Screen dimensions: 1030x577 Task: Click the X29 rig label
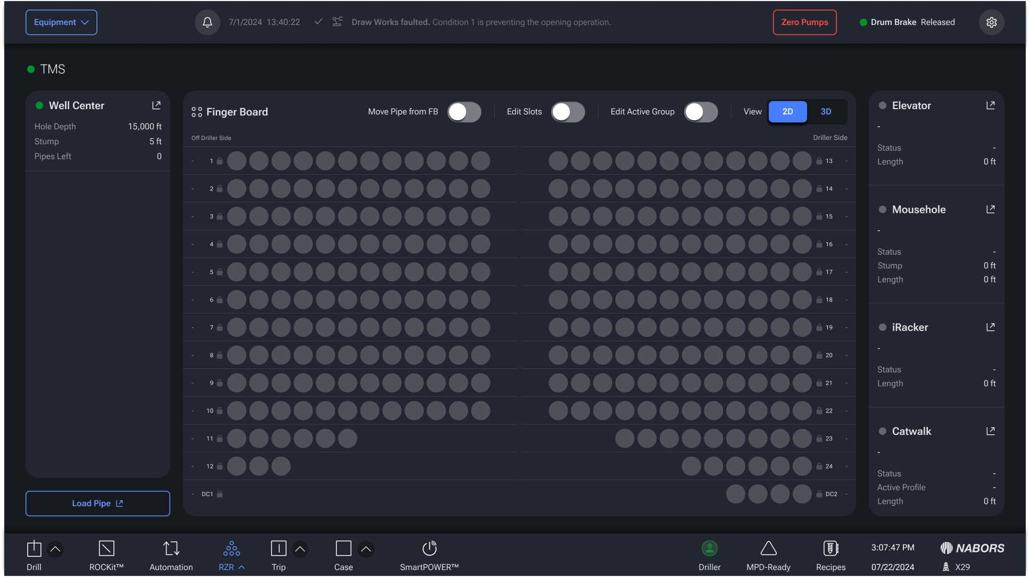956,567
